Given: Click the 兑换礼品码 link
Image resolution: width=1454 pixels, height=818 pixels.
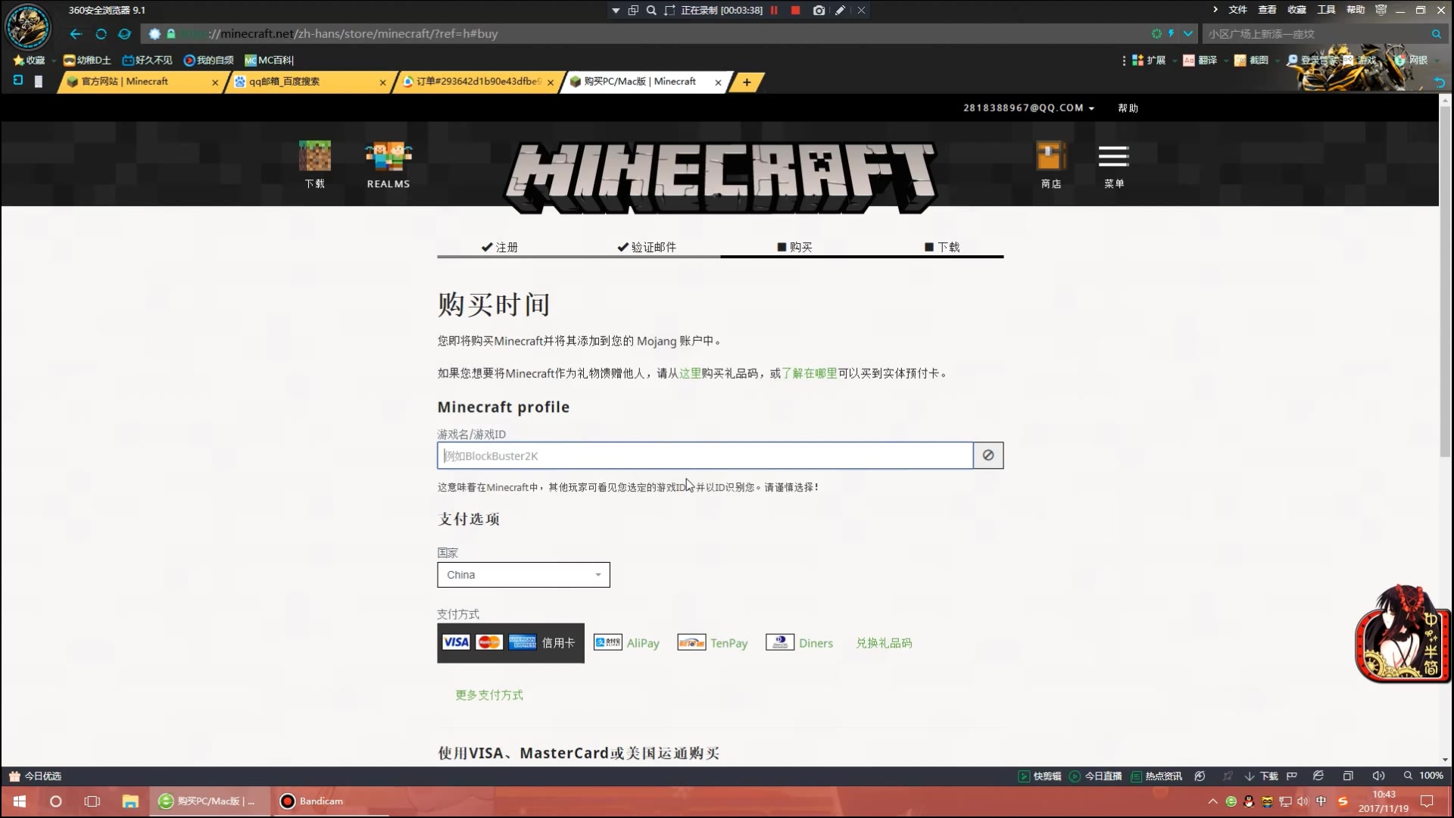Looking at the screenshot, I should tap(884, 643).
